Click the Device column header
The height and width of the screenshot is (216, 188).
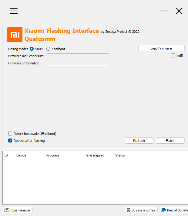coord(30,155)
